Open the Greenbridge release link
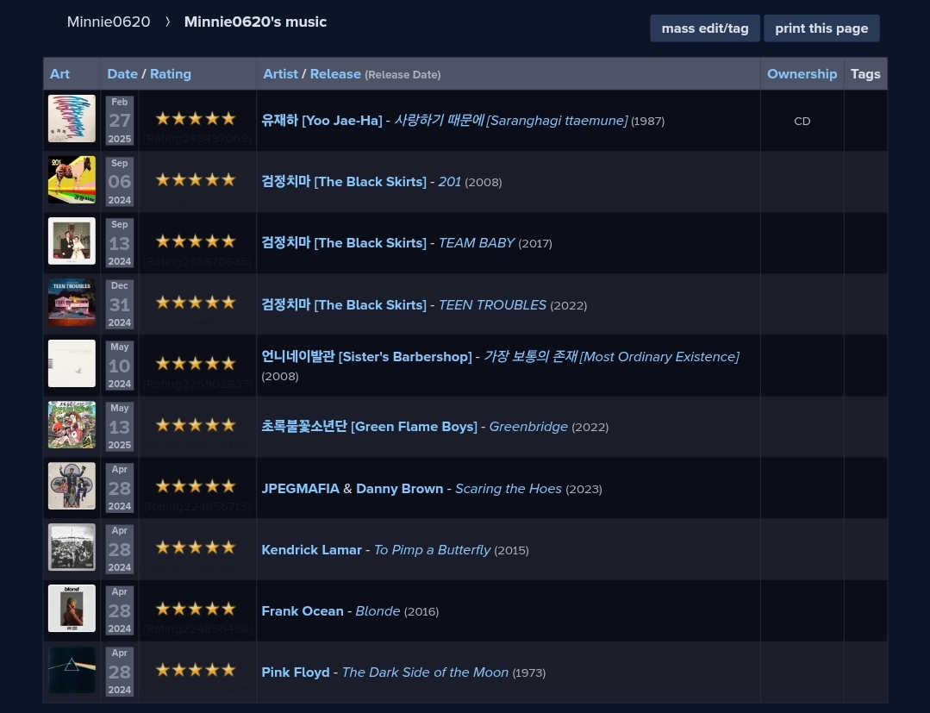This screenshot has height=713, width=930. point(528,427)
